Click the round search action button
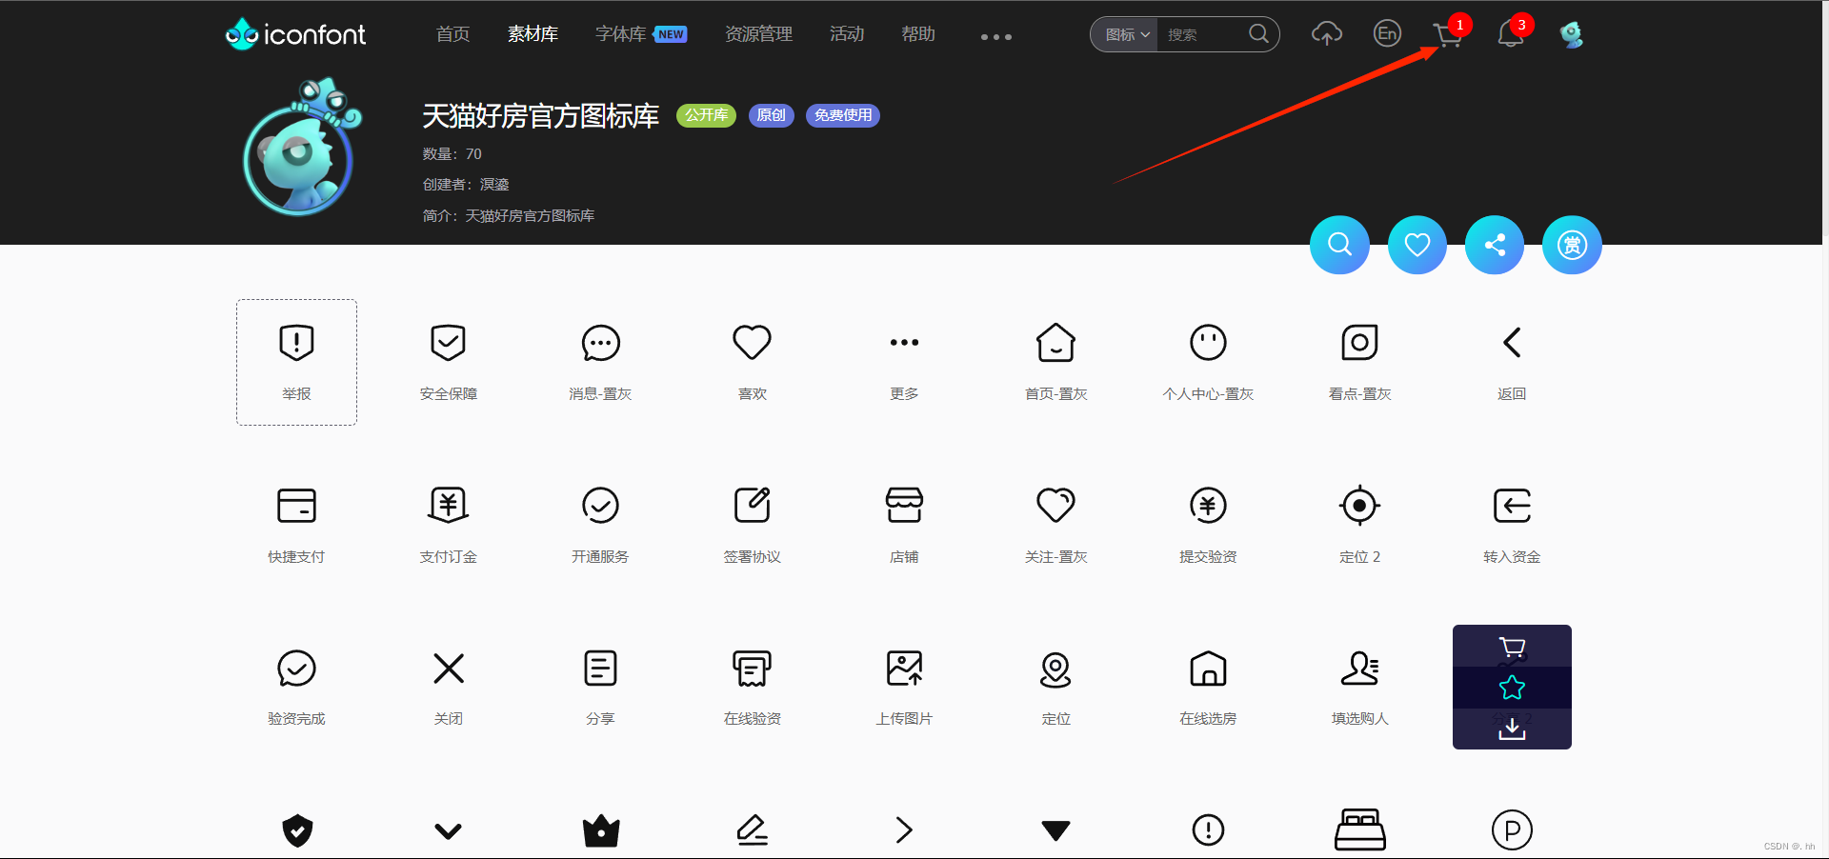The width and height of the screenshot is (1829, 859). point(1339,245)
